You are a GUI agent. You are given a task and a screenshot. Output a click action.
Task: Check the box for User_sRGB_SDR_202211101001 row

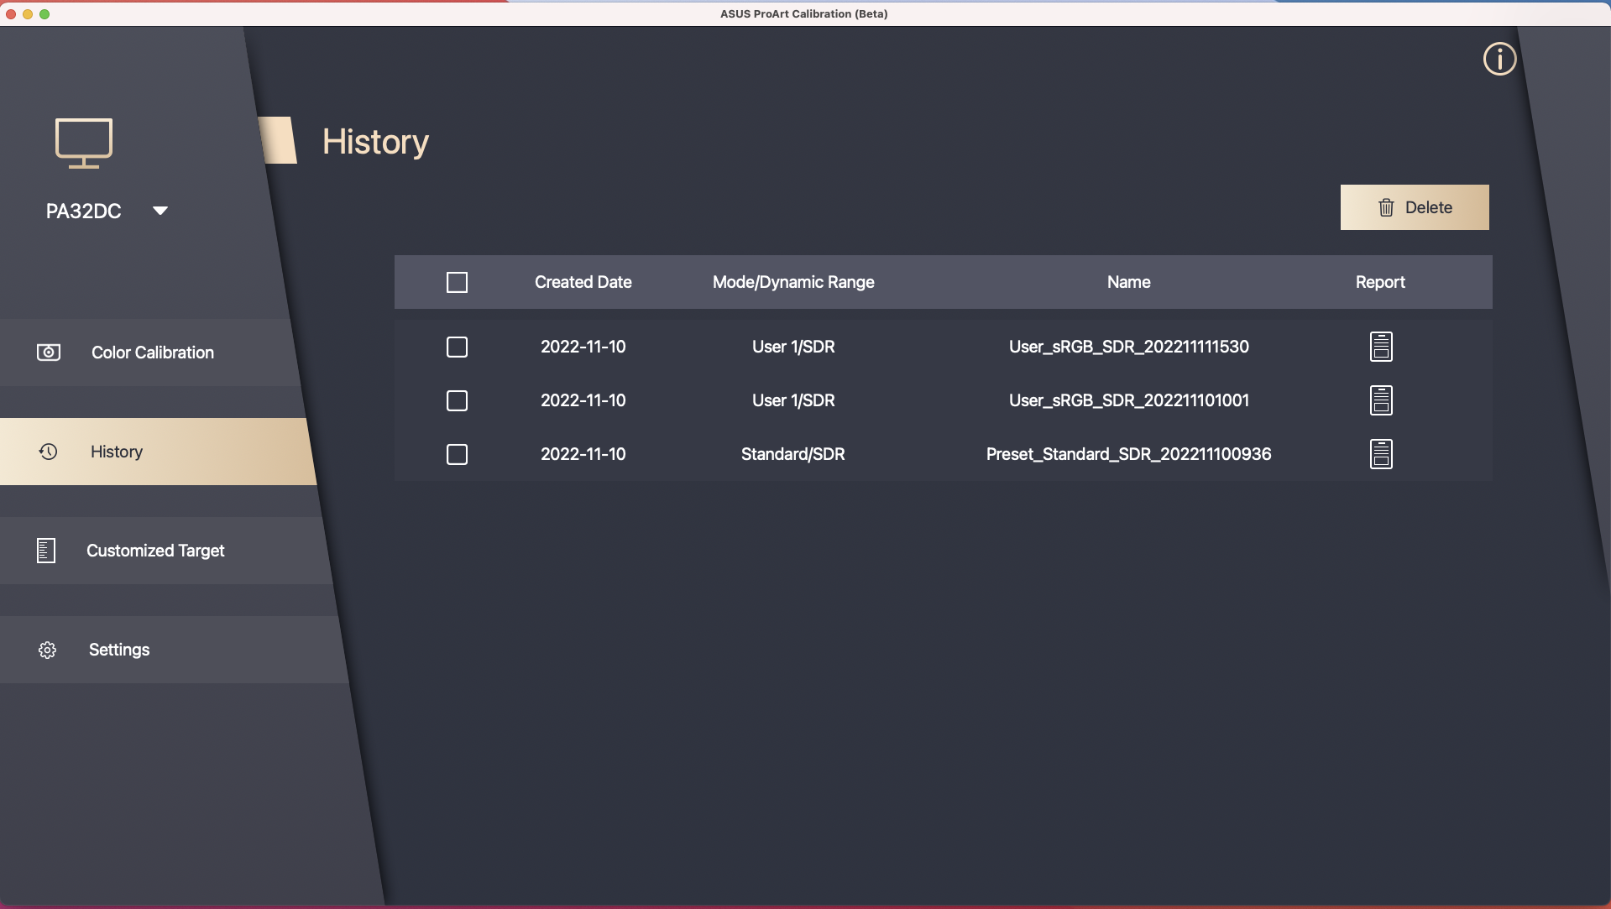457,400
